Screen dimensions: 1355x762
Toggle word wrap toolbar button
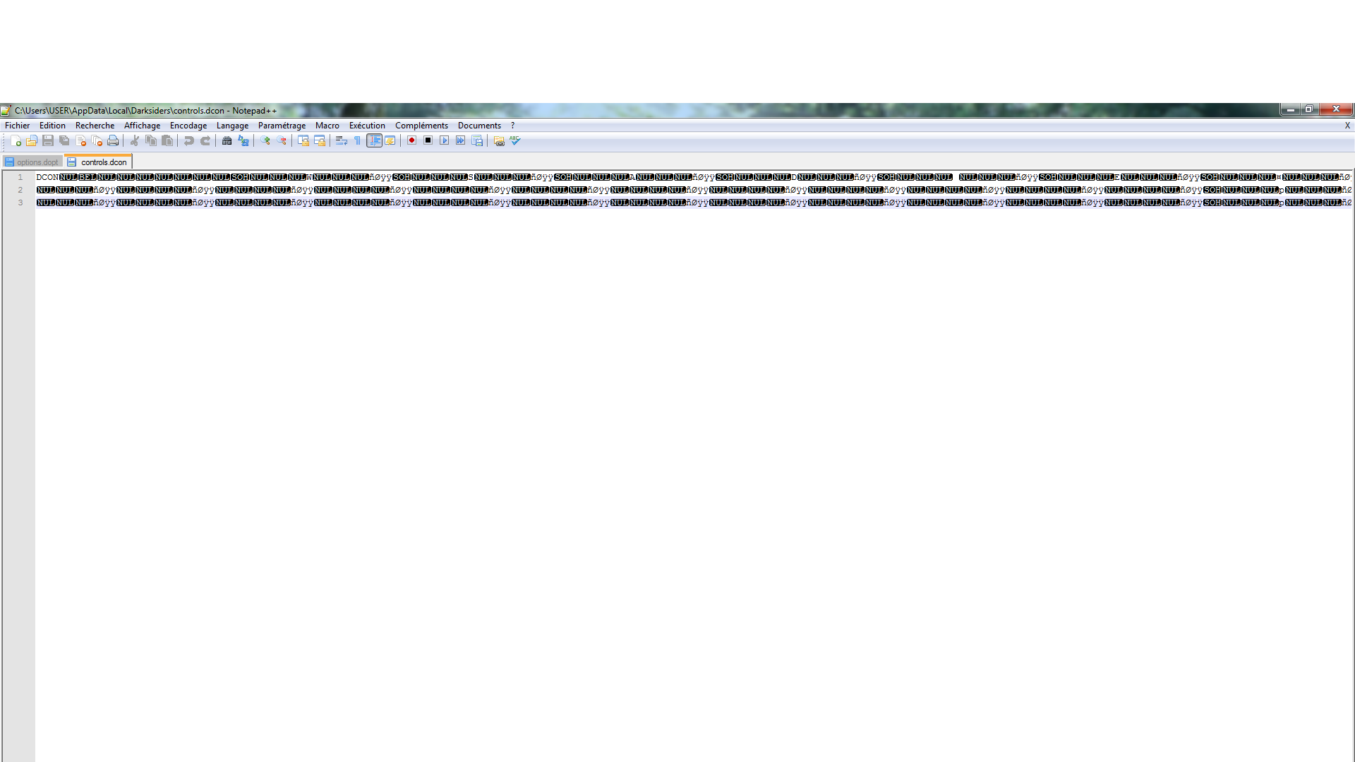[x=341, y=141]
